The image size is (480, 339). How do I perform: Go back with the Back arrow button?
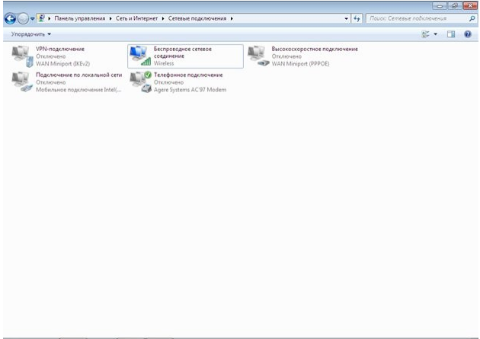coord(10,18)
